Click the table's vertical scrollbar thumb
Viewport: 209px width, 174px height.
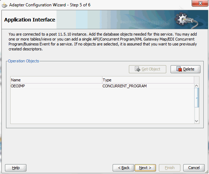197,98
